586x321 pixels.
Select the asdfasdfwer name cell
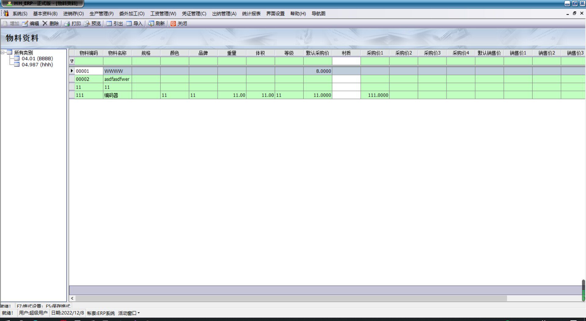(x=118, y=79)
